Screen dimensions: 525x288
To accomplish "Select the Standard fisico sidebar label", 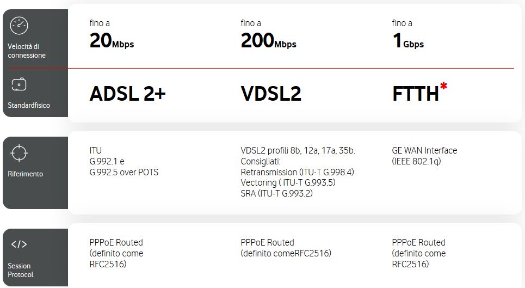I will coord(28,105).
